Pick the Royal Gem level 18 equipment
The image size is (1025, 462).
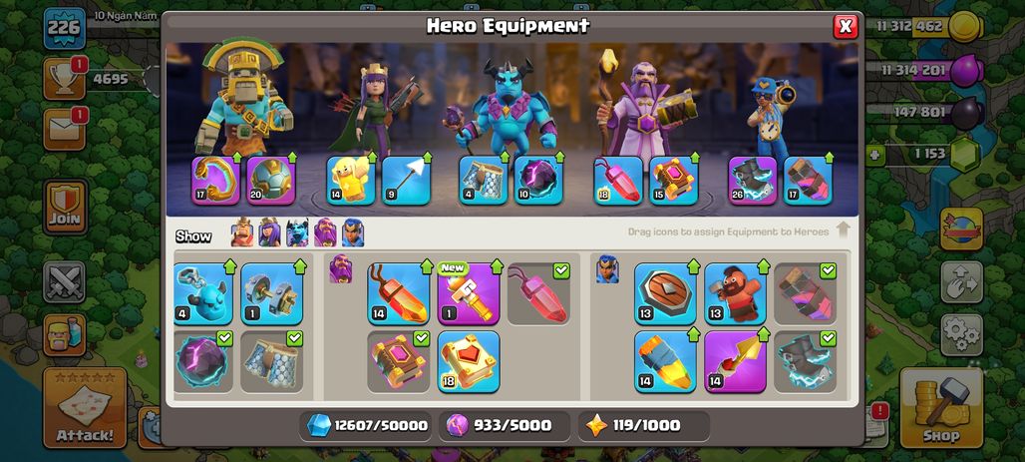(468, 362)
